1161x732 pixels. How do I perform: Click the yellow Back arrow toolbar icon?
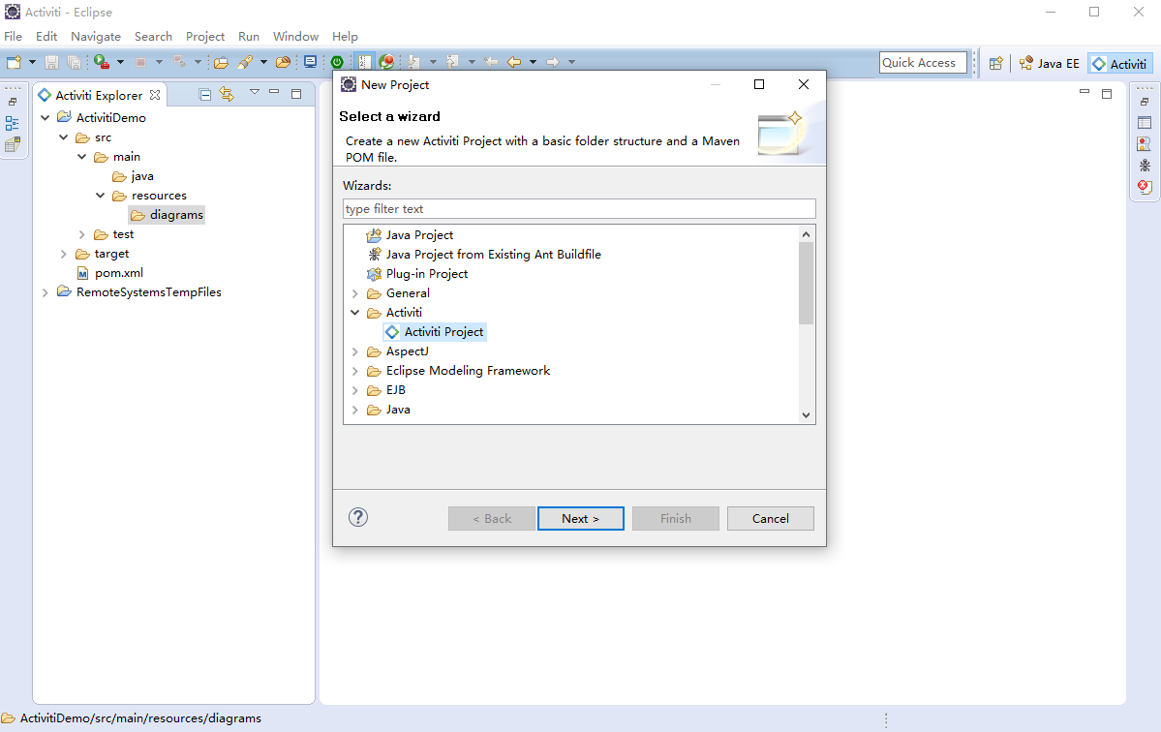click(514, 62)
